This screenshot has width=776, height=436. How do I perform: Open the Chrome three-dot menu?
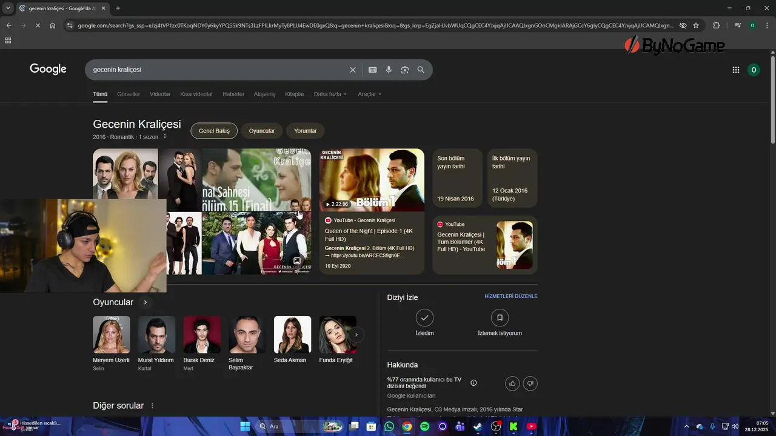coord(767,25)
